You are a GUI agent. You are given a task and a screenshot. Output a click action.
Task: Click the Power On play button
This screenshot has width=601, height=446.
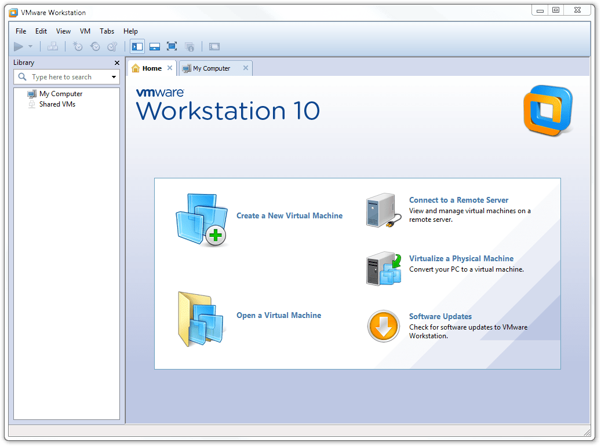[19, 47]
